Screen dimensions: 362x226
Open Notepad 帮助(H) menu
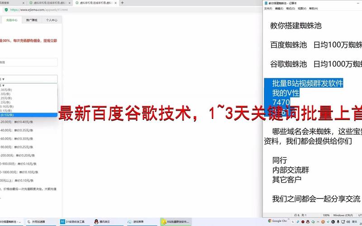click(314, 9)
